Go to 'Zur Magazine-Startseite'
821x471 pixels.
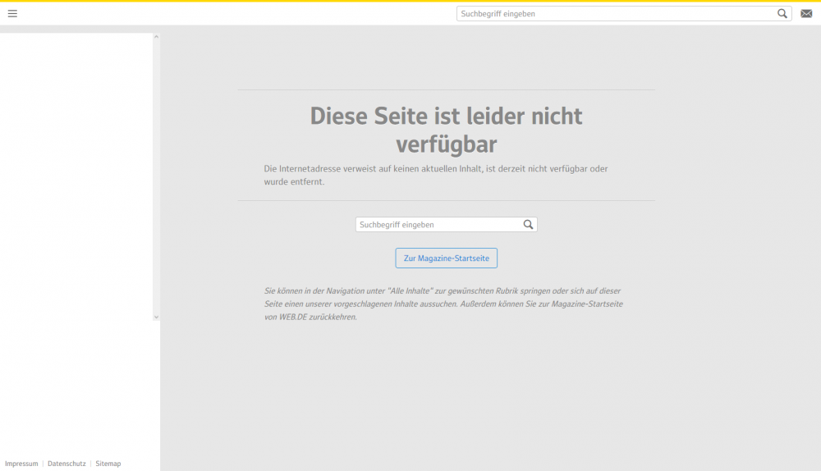446,258
